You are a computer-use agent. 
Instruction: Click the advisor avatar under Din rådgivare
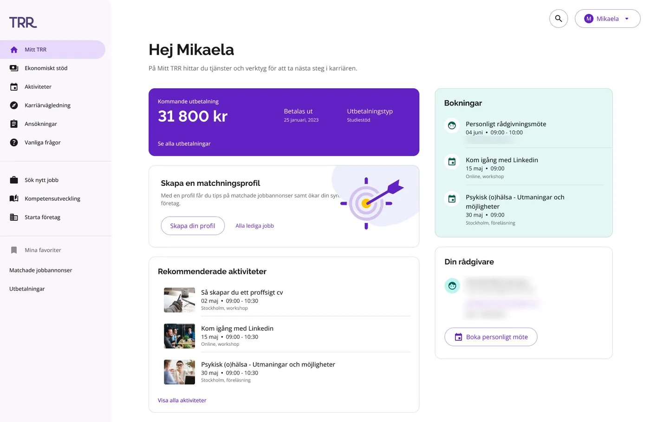(x=452, y=286)
